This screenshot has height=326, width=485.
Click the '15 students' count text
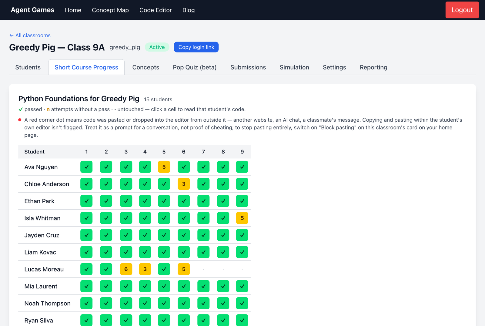click(x=158, y=99)
